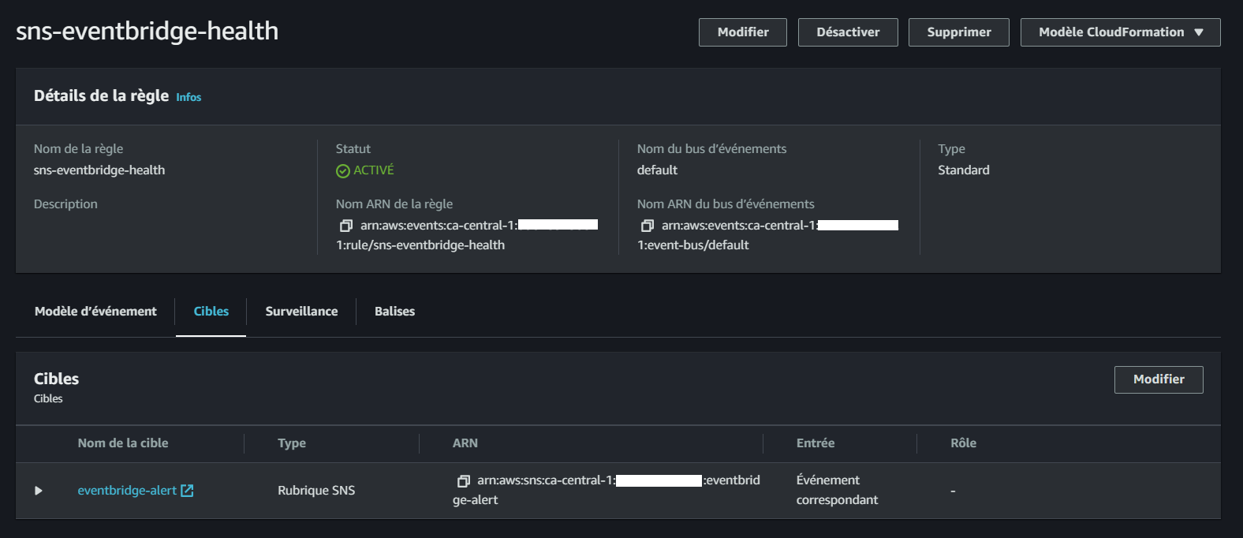Viewport: 1243px width, 538px height.
Task: Click Modifier in the Cibles panel
Action: click(1159, 379)
